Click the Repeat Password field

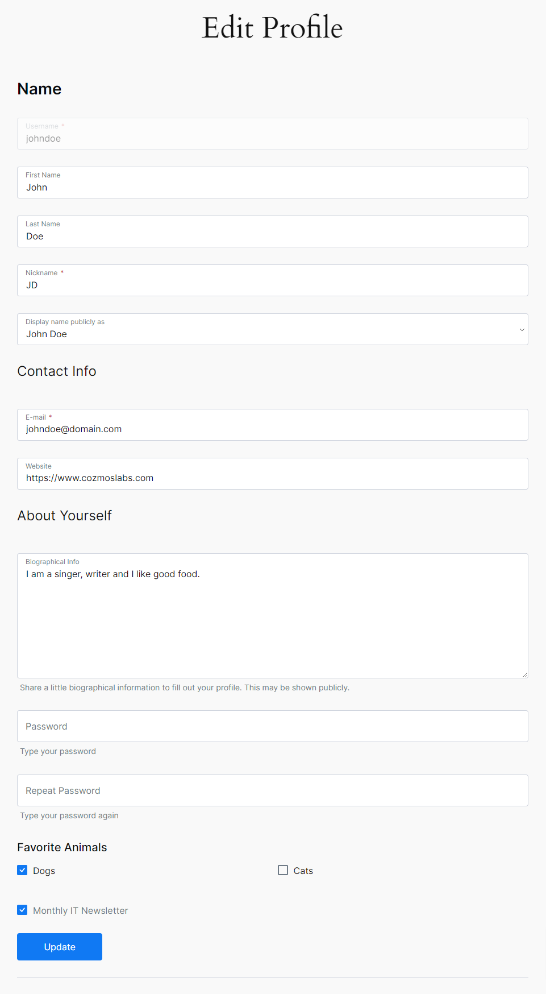(273, 790)
